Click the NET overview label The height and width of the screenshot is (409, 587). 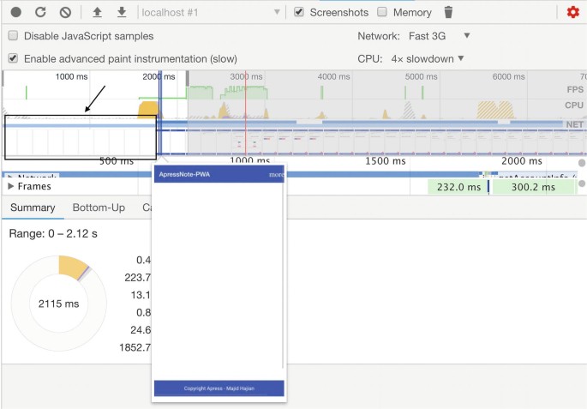click(x=575, y=124)
